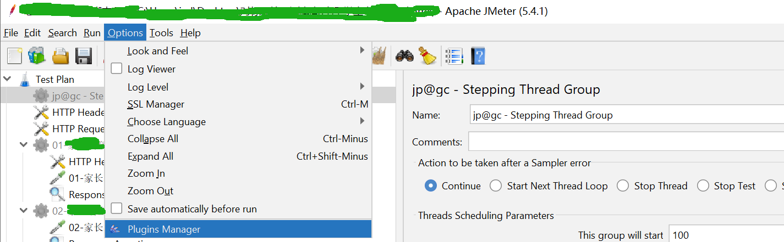This screenshot has height=242, width=784.
Task: Toggle the Log Viewer checkbox
Action: 117,69
